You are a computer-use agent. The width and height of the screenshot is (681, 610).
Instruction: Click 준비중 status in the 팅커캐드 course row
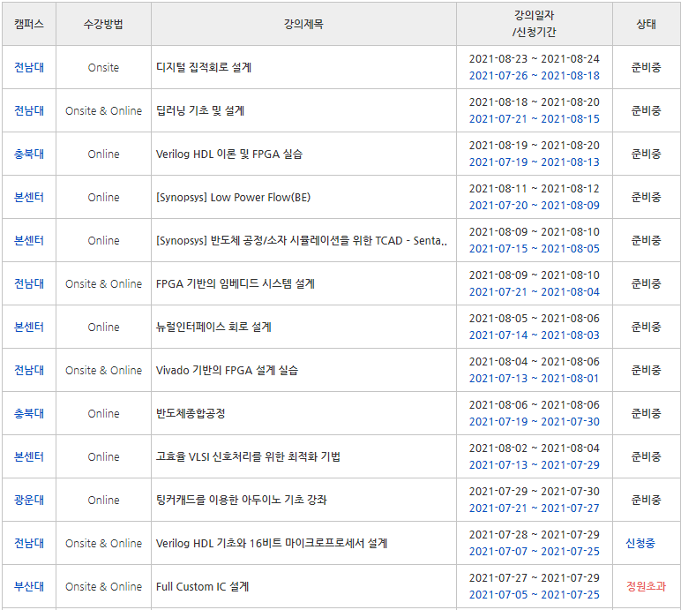click(646, 500)
